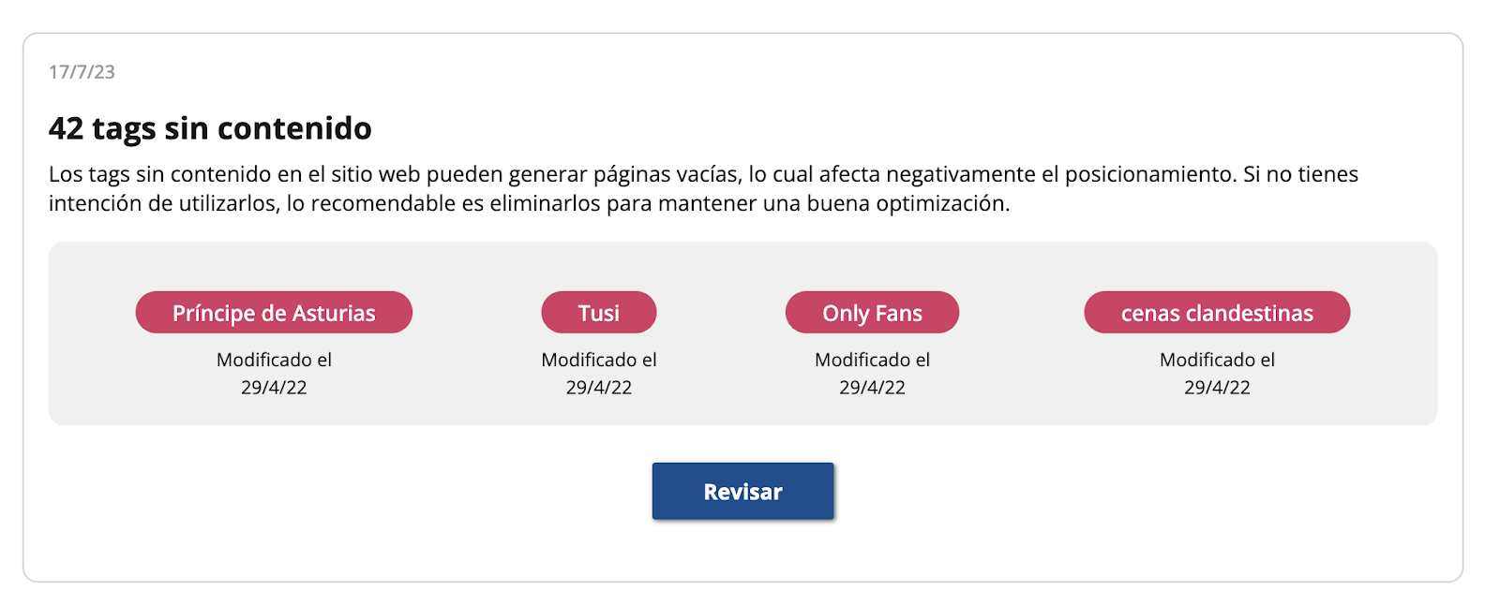Image resolution: width=1500 pixels, height=605 pixels.
Task: Click the heading 42 tags sin contenido
Action: pos(210,128)
